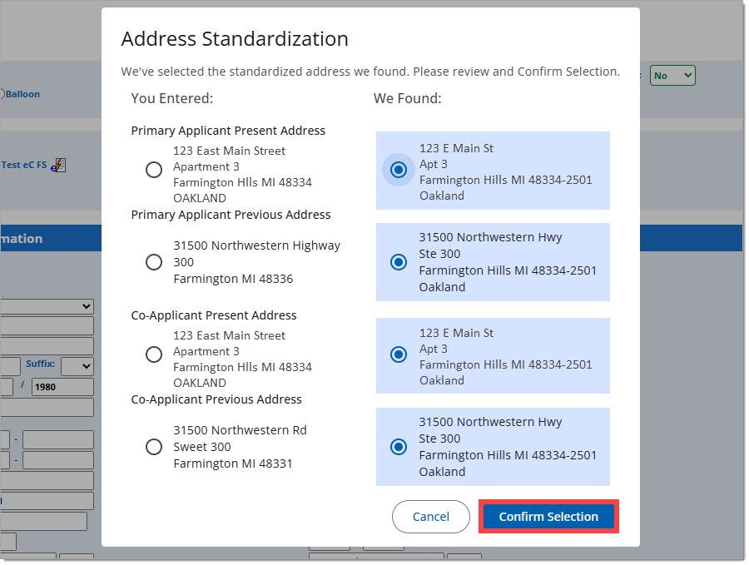Image resolution: width=749 pixels, height=565 pixels.
Task: Select the found Primary Applicant Present Address radio
Action: coord(399,170)
